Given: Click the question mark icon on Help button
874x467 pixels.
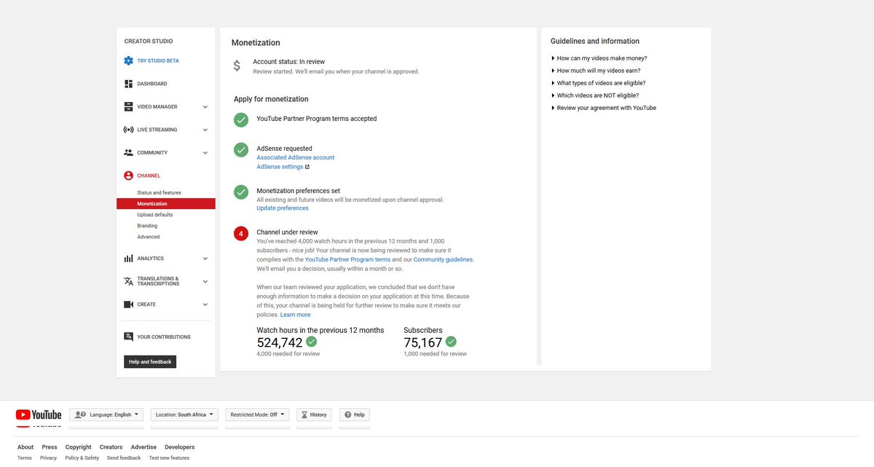Looking at the screenshot, I should (x=347, y=415).
